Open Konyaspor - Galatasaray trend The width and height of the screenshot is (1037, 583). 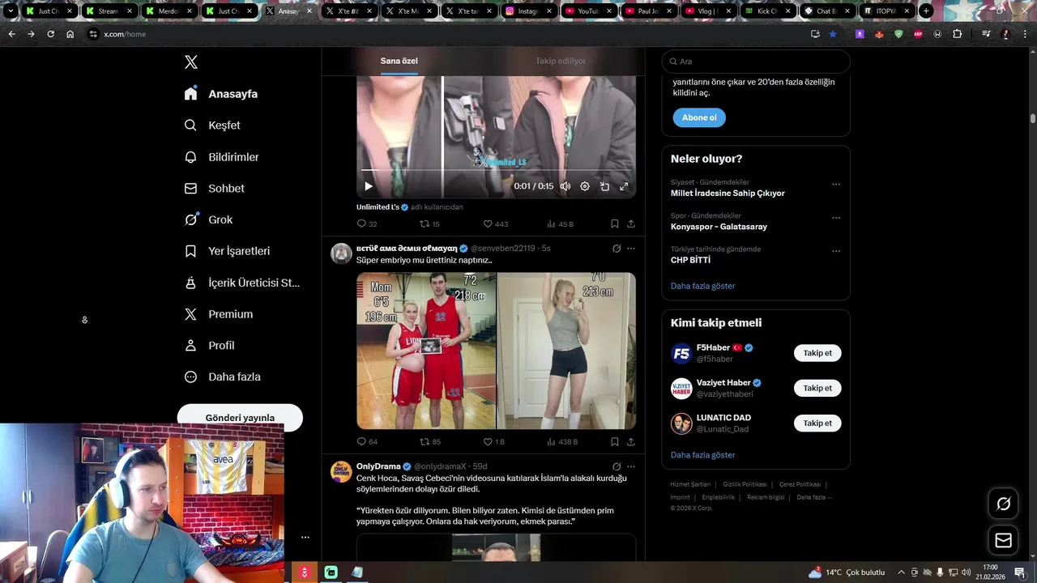(x=719, y=227)
